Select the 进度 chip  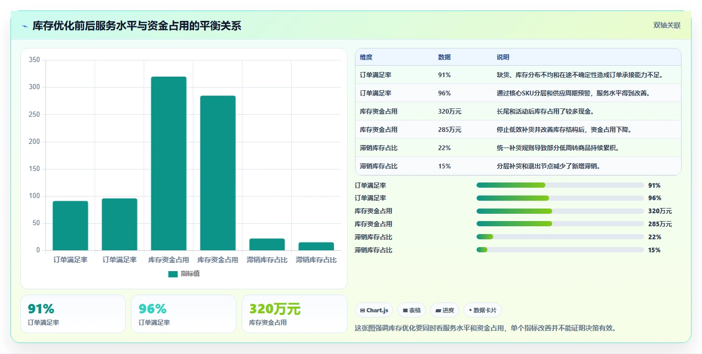click(x=445, y=310)
